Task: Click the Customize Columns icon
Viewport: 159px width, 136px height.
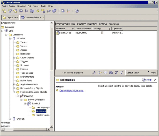Action: (105, 73)
